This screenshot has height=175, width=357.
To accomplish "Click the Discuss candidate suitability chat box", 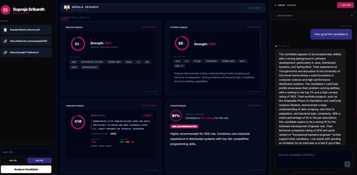I will [314, 159].
